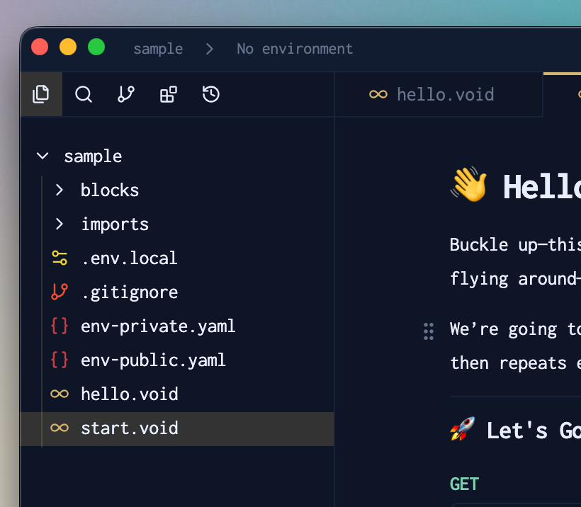
Task: Open the history clock icon
Action: 211,94
